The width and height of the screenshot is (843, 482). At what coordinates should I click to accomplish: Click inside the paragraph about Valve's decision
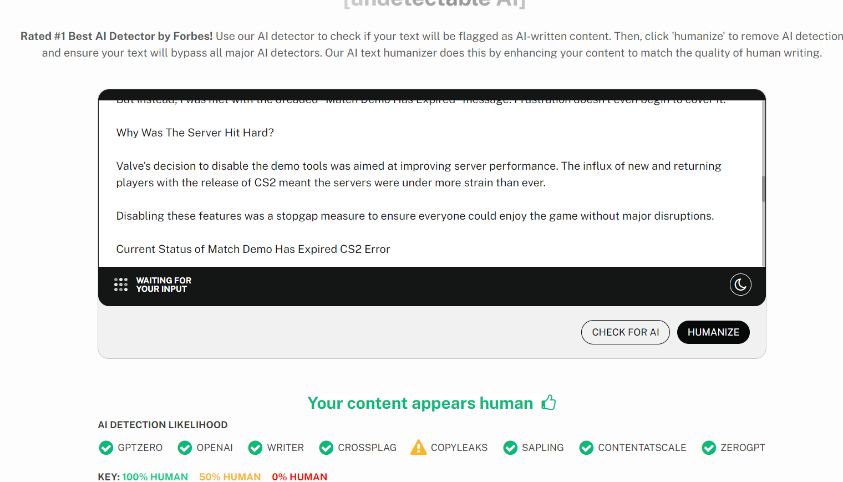coord(419,174)
